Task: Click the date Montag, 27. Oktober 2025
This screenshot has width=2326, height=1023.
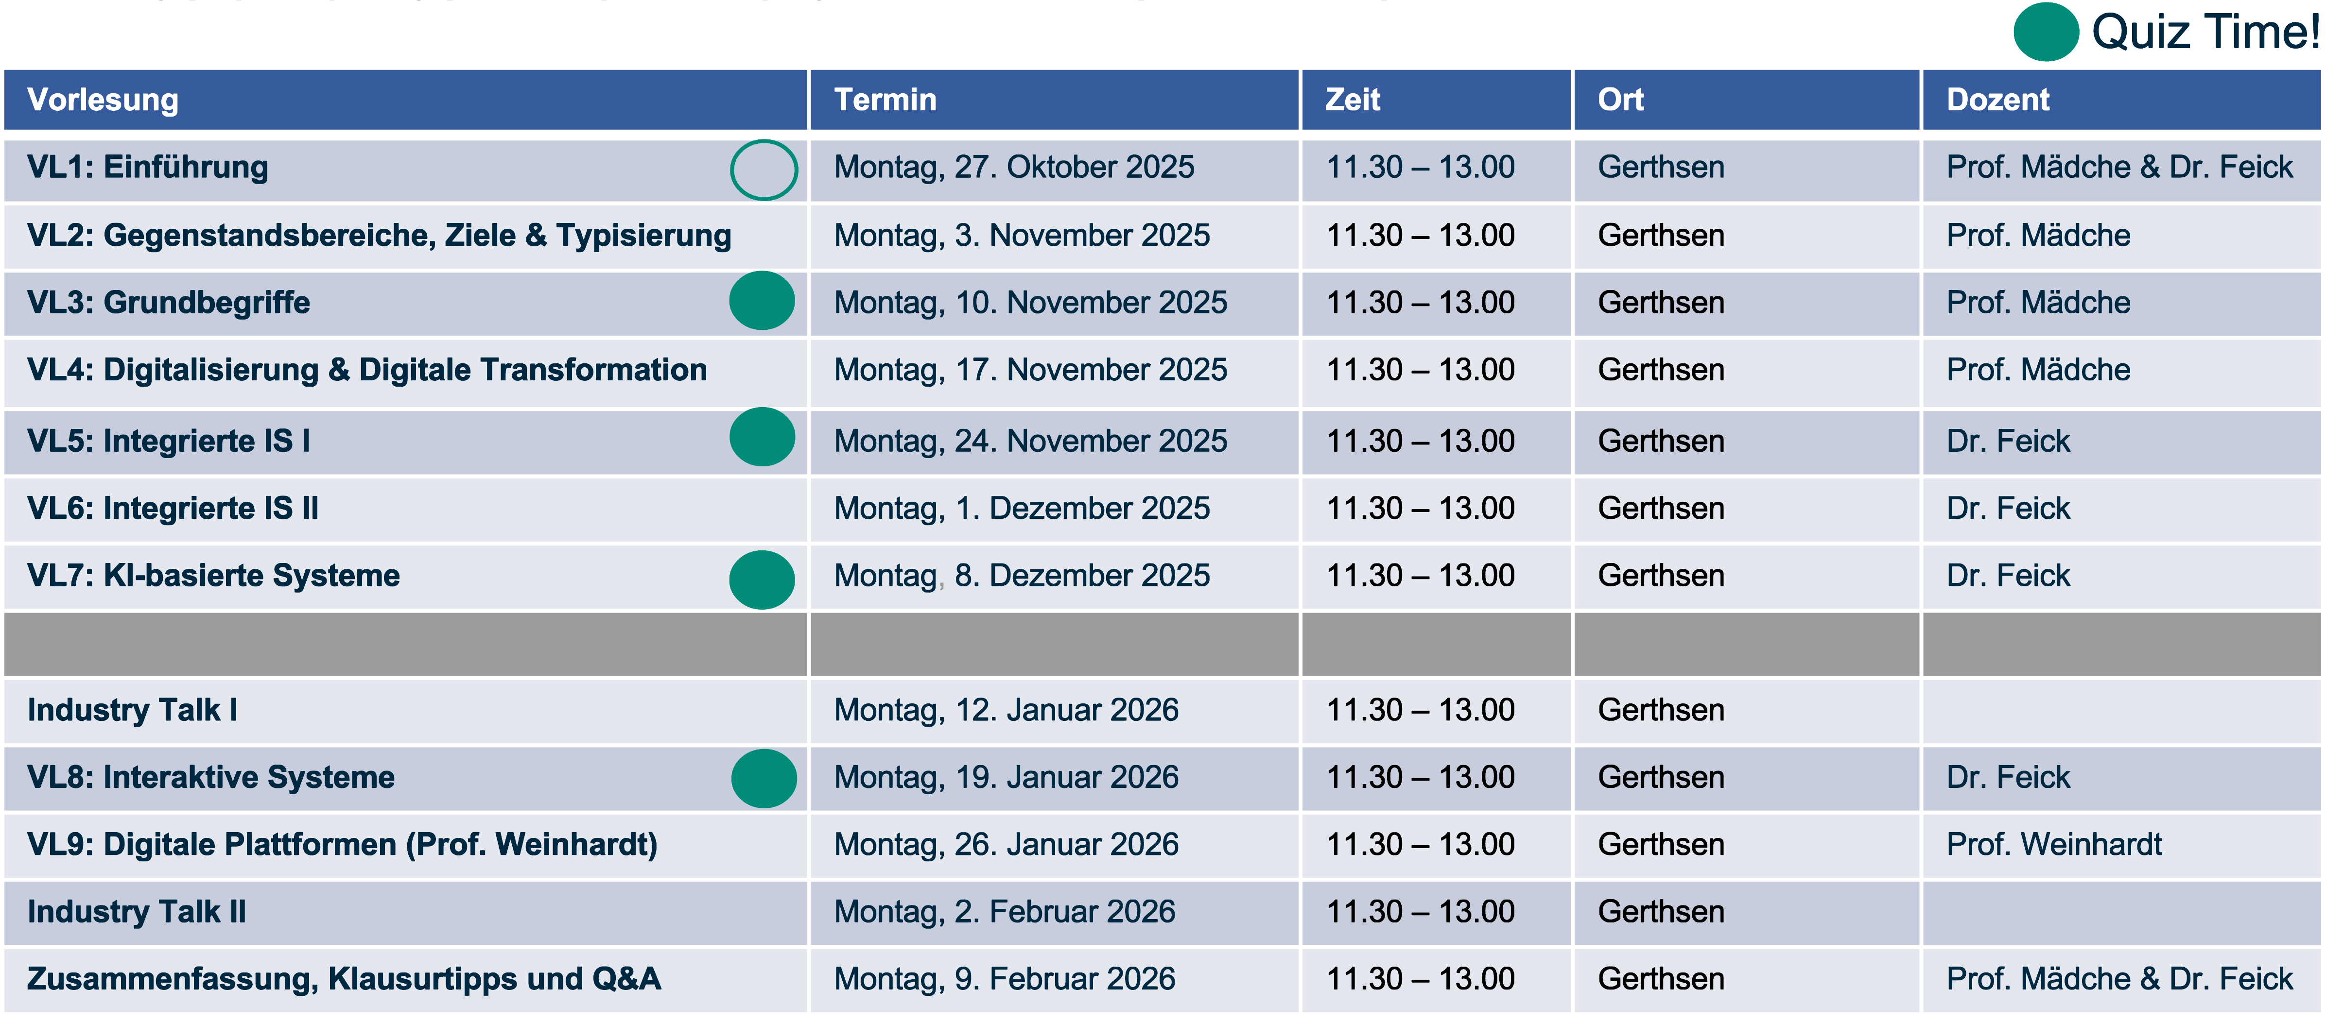Action: pyautogui.click(x=1013, y=168)
